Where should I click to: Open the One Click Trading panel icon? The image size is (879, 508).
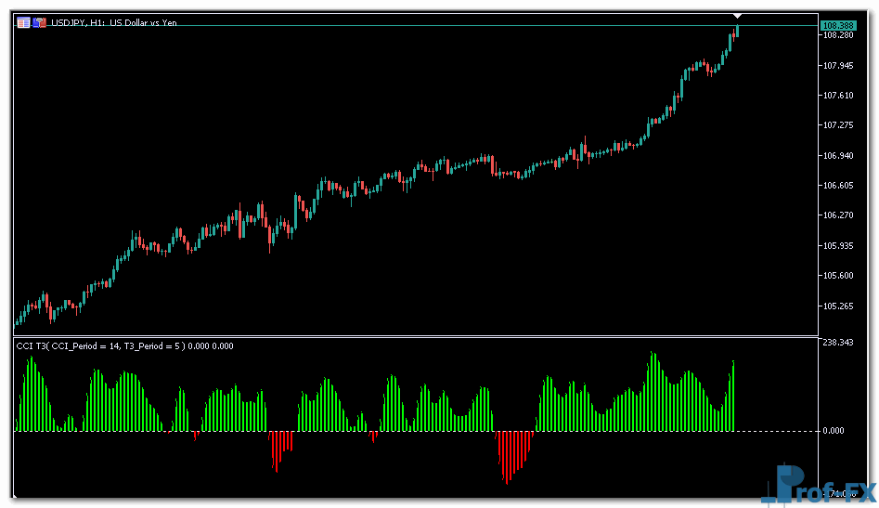[x=23, y=22]
